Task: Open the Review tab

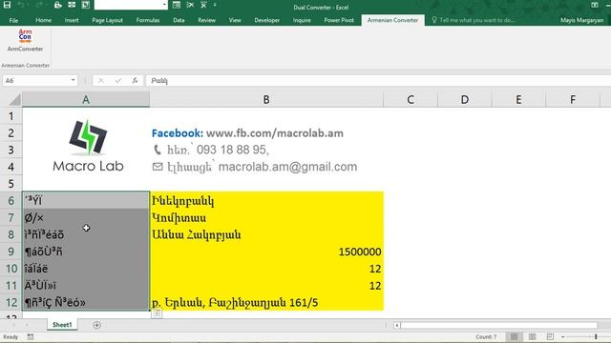Action: (206, 20)
